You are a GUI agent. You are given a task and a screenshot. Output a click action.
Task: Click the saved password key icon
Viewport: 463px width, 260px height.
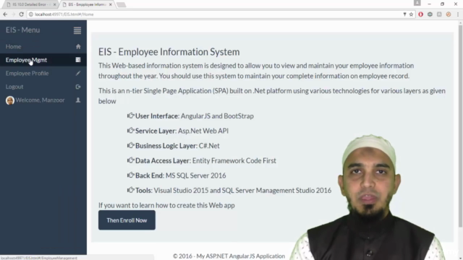[404, 14]
